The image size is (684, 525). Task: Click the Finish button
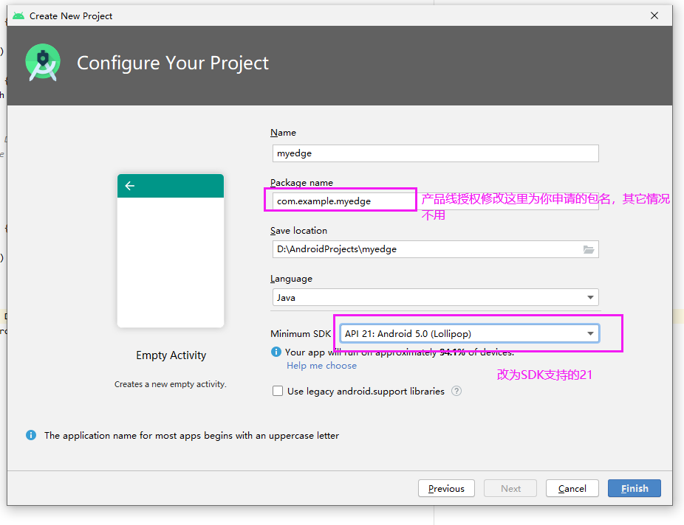tap(635, 488)
